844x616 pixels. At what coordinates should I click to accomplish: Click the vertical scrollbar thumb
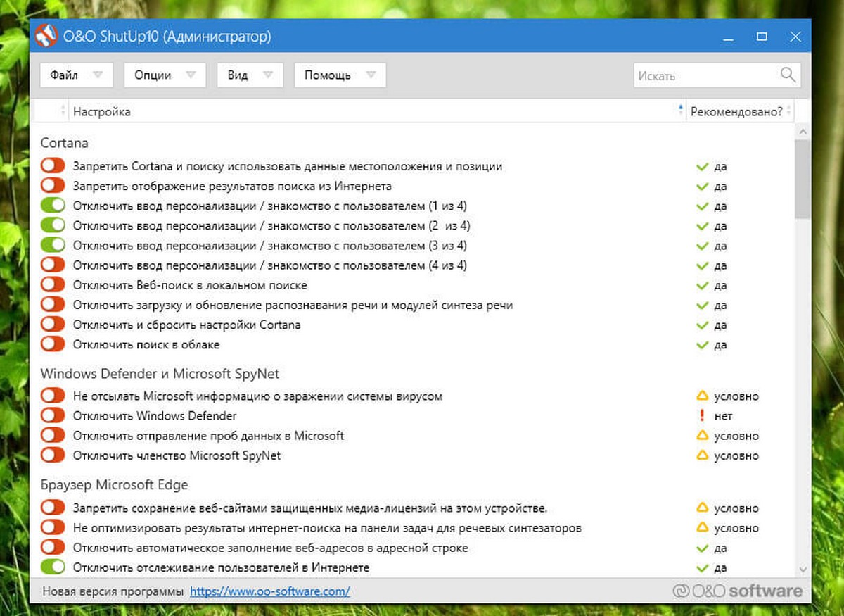803,180
